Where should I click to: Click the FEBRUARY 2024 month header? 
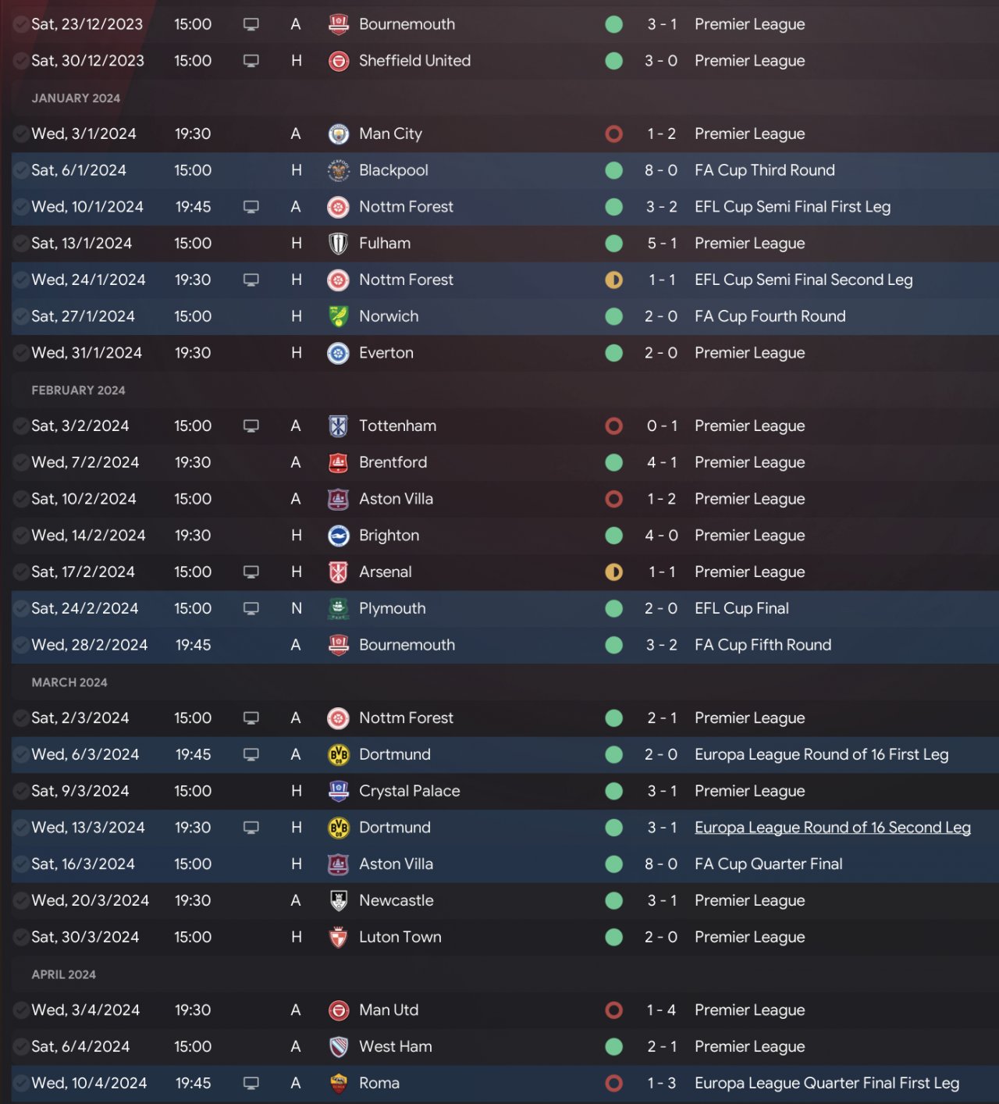coord(78,390)
